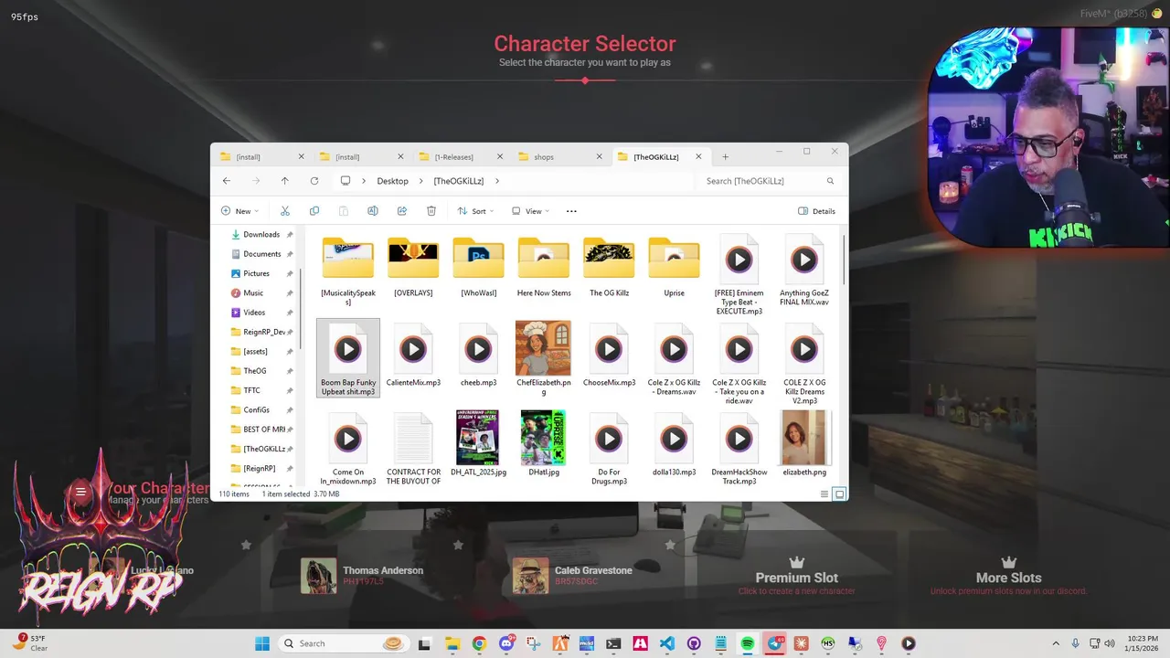
Task: Show hidden system tray icons
Action: (x=1056, y=643)
